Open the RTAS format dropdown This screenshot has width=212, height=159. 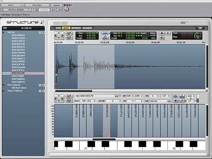coord(68,5)
